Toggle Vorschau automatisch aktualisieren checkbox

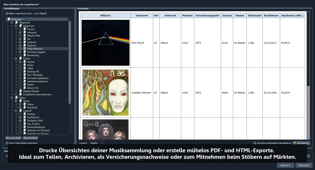click(x=255, y=143)
